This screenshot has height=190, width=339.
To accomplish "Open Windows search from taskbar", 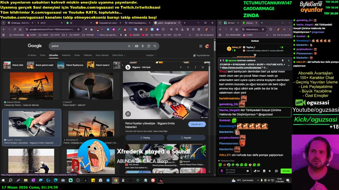I will click(11, 180).
